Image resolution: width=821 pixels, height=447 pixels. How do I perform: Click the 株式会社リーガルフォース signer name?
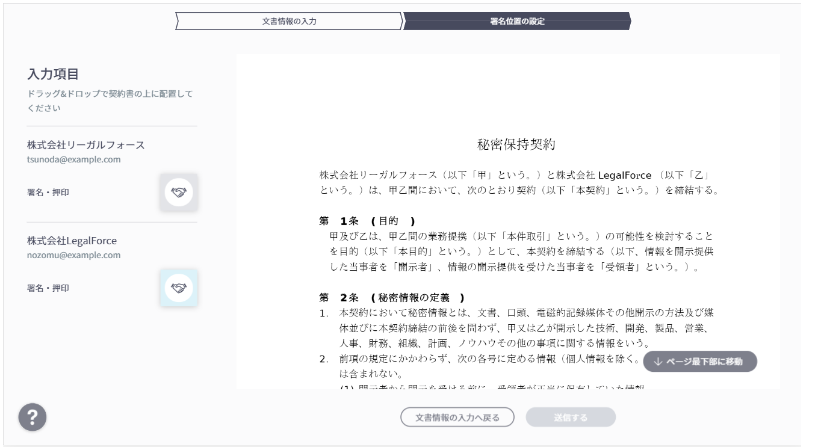(86, 145)
